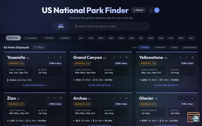Screen dimensions: 202x126
Task: Favorite the Glacier card
Action: coord(181,98)
